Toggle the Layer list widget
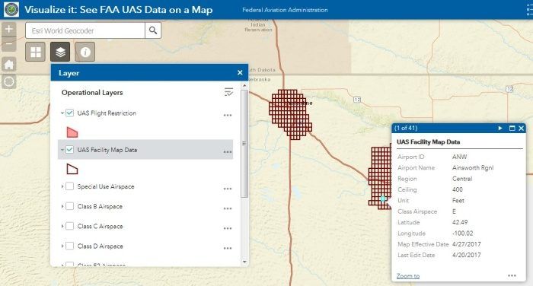 click(x=60, y=52)
